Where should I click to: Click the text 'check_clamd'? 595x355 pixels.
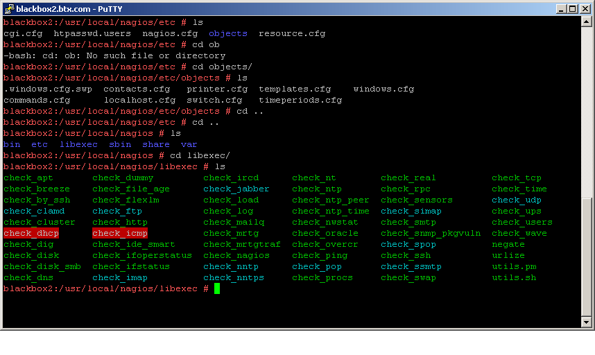point(34,211)
